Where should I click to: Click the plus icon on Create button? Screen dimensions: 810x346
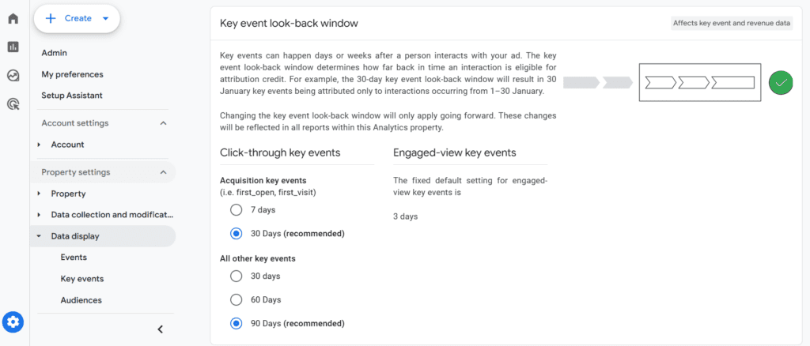pos(50,18)
